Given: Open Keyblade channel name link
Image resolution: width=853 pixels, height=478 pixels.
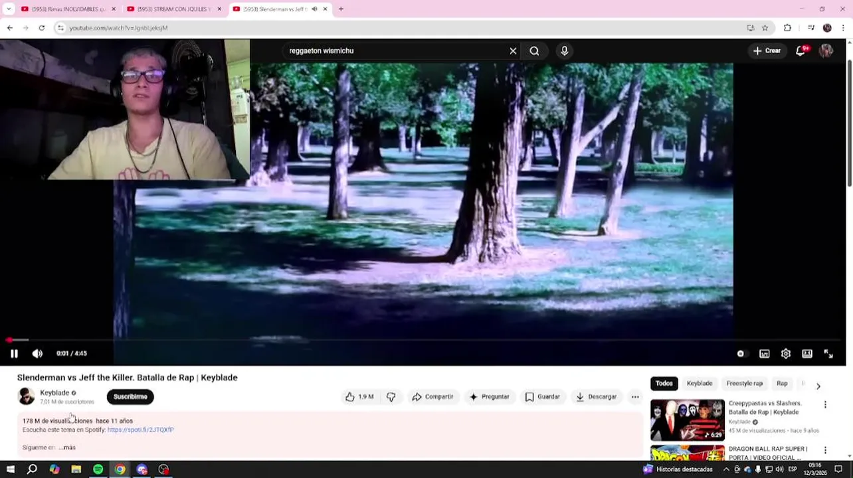Looking at the screenshot, I should (x=54, y=392).
